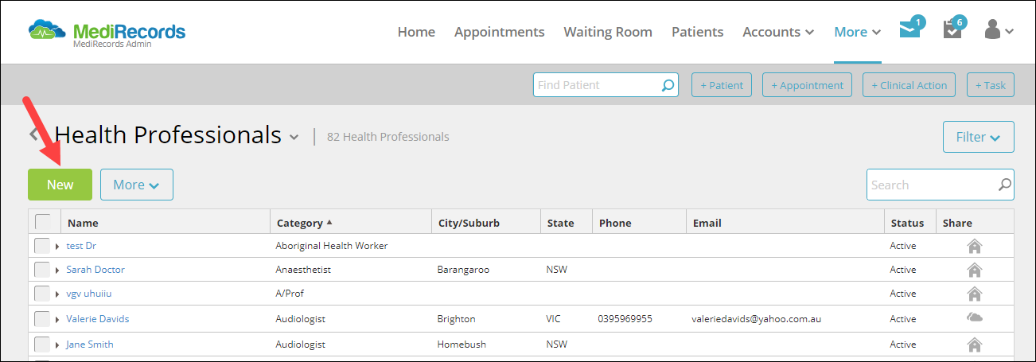Viewport: 1036px width, 362px height.
Task: Open the tasks clipboard icon
Action: point(952,30)
